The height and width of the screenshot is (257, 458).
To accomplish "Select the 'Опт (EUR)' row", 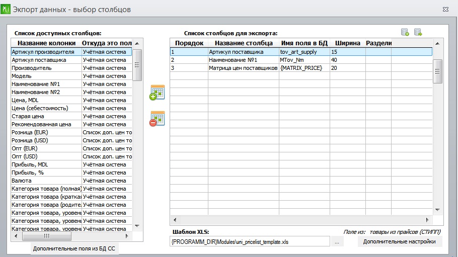I will coord(71,148).
